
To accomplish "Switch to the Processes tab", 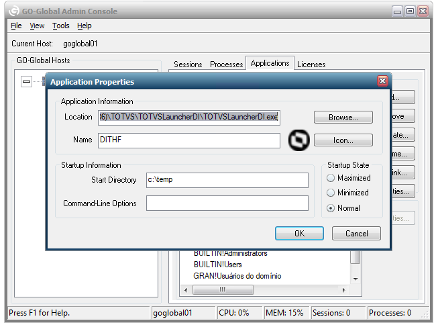I will (x=227, y=64).
